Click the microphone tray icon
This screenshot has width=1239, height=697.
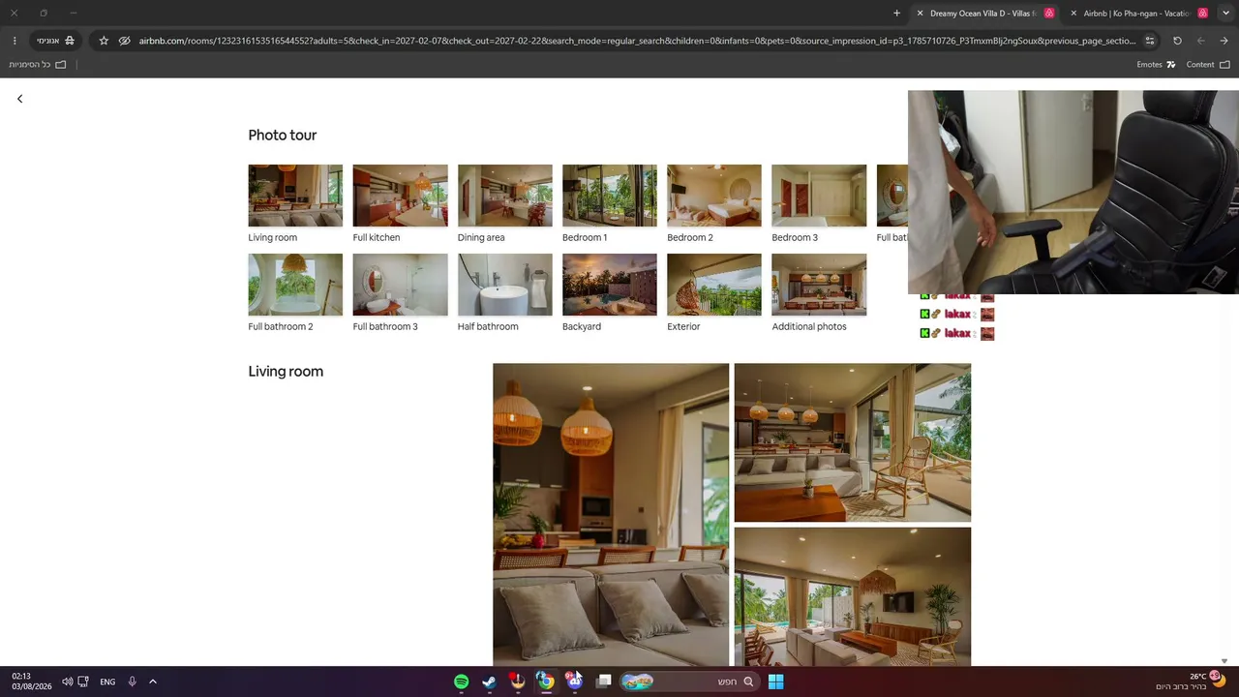point(133,682)
